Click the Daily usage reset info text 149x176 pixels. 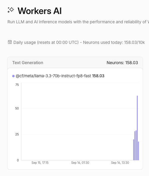(79, 42)
